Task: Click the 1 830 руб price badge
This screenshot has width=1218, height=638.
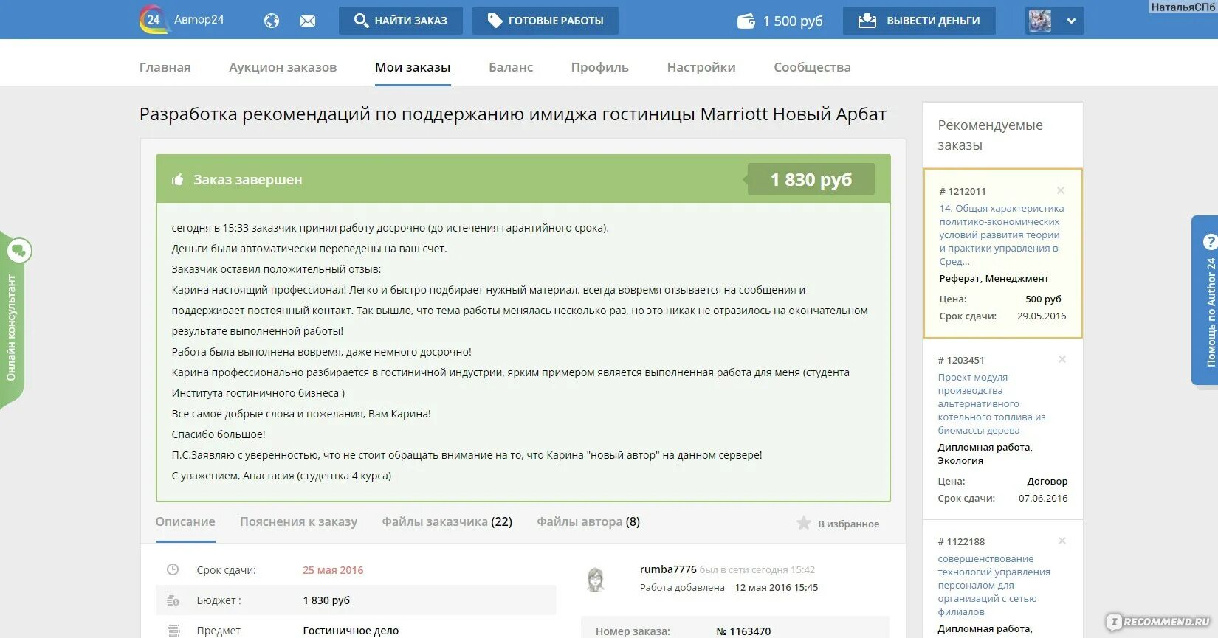Action: click(x=811, y=179)
